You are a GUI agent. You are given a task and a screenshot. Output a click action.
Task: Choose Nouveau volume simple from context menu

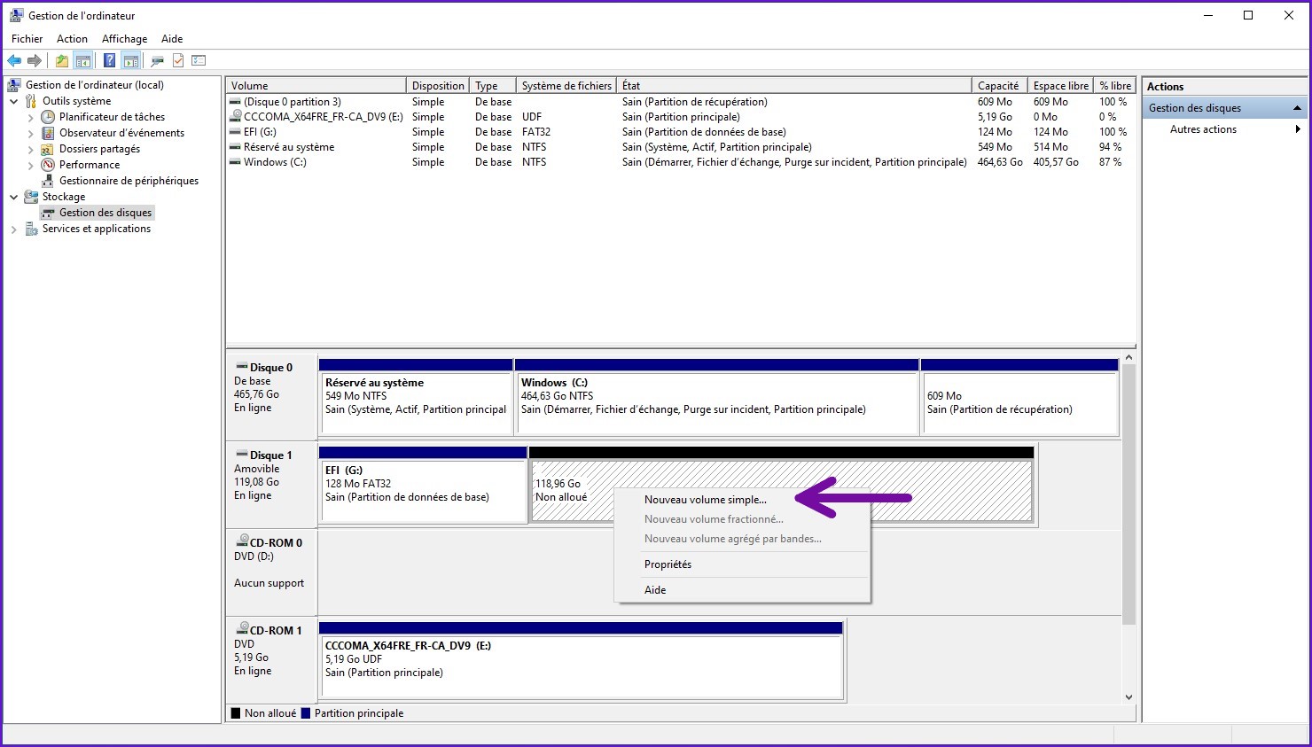705,500
